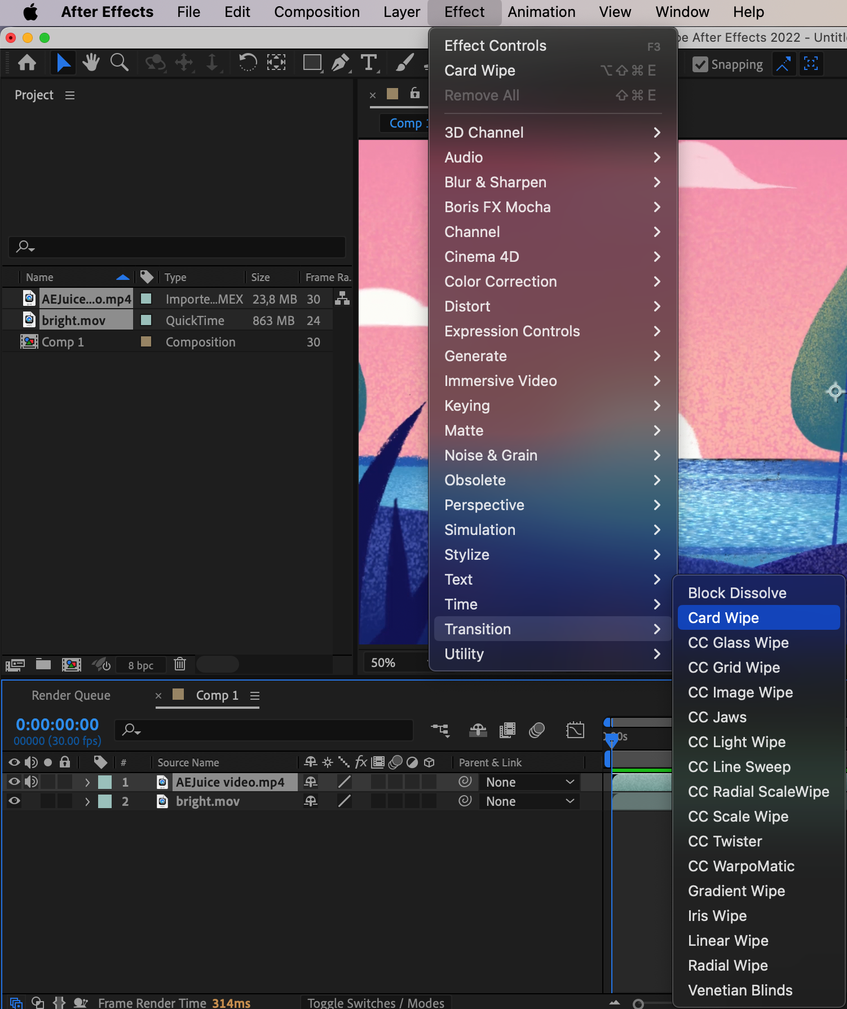Click the Interpret Footage icon in Project panel

point(15,664)
